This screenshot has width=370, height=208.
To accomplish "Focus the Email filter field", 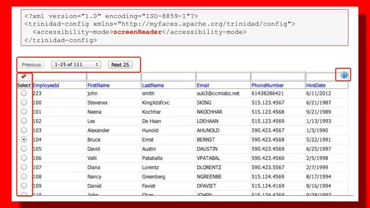I will click(x=224, y=76).
